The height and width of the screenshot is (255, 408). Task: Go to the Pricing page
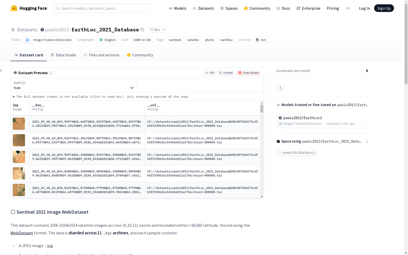point(333,8)
